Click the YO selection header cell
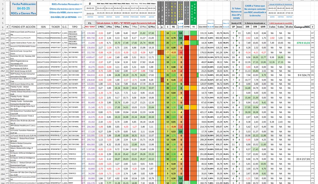This screenshot has height=184, width=318. [193, 27]
